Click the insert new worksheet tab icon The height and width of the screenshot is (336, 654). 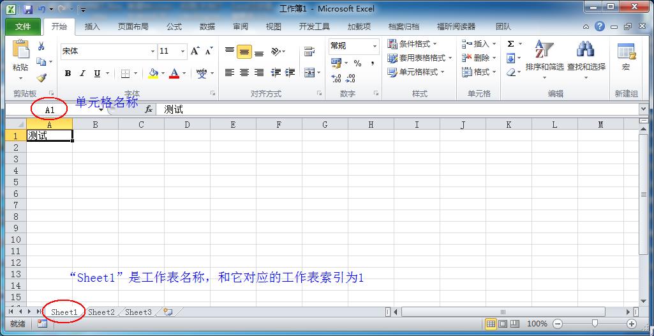(x=168, y=312)
